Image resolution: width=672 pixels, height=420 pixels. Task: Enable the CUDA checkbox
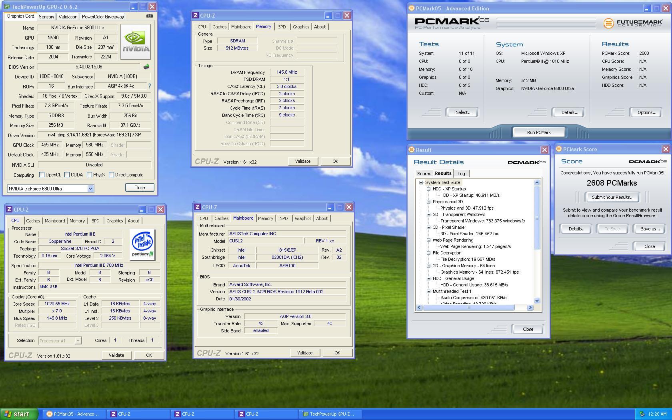[67, 175]
